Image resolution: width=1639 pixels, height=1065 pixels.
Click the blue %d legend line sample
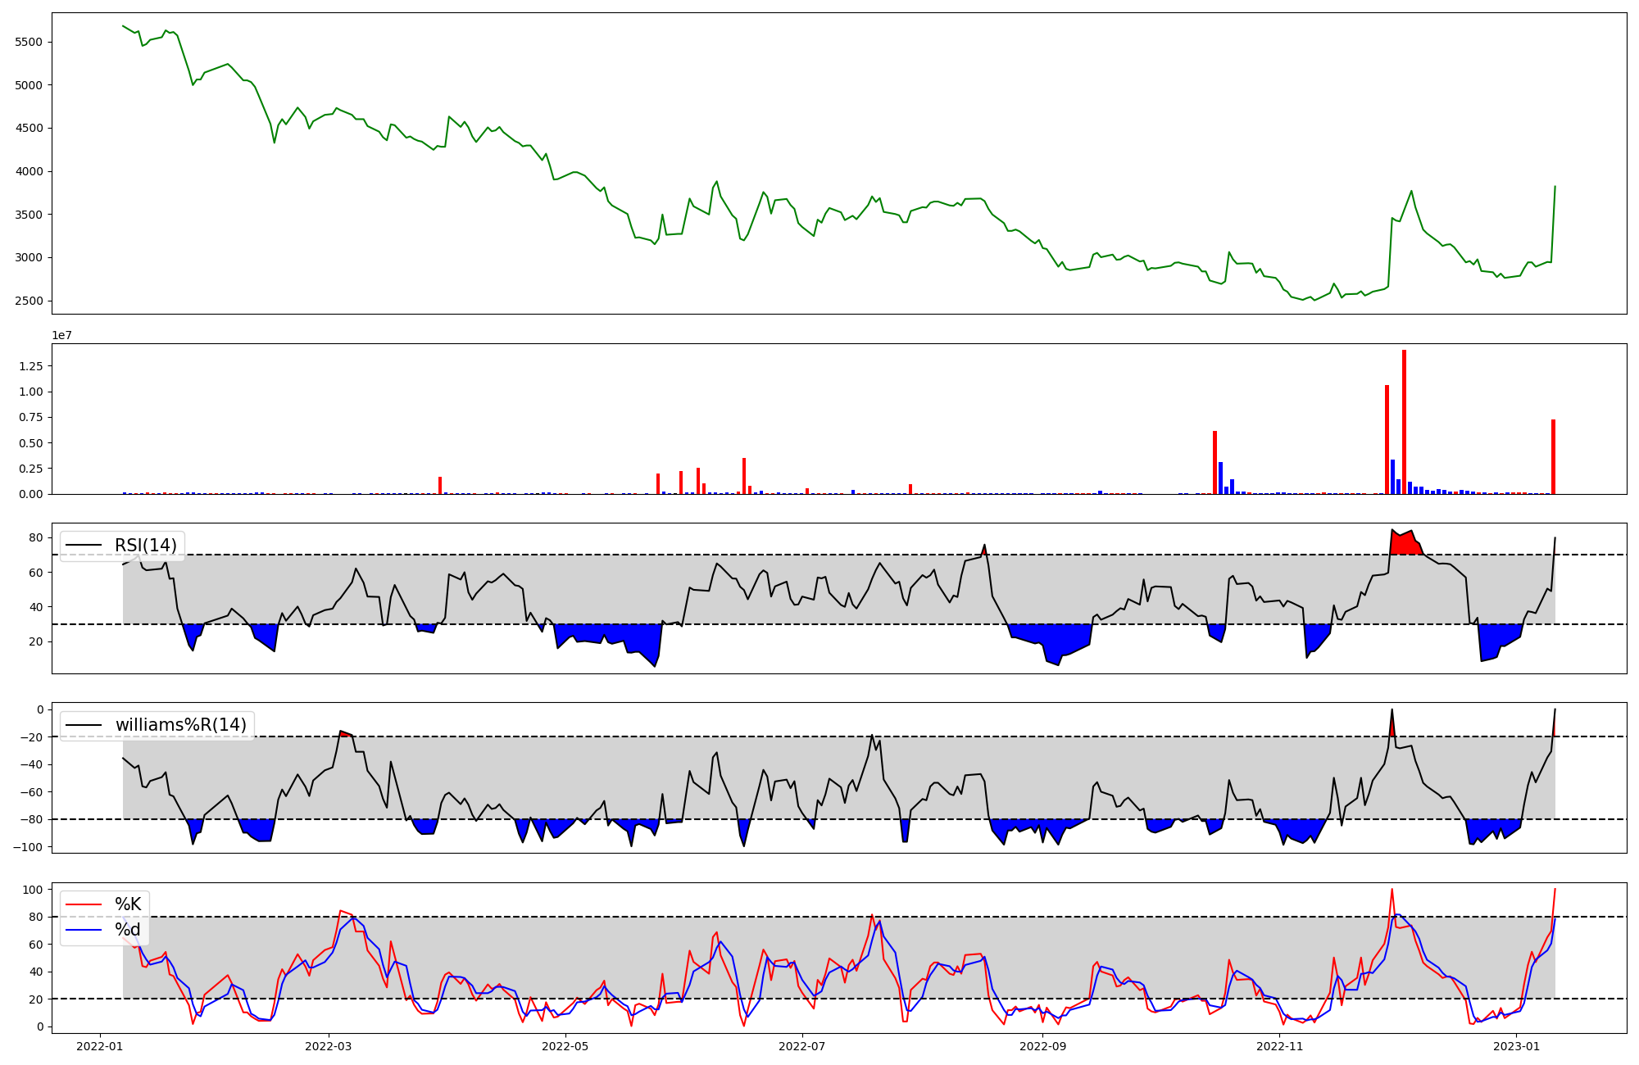coord(84,930)
